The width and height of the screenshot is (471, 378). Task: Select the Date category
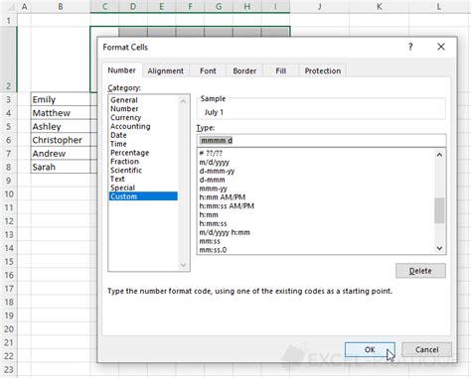(x=118, y=135)
